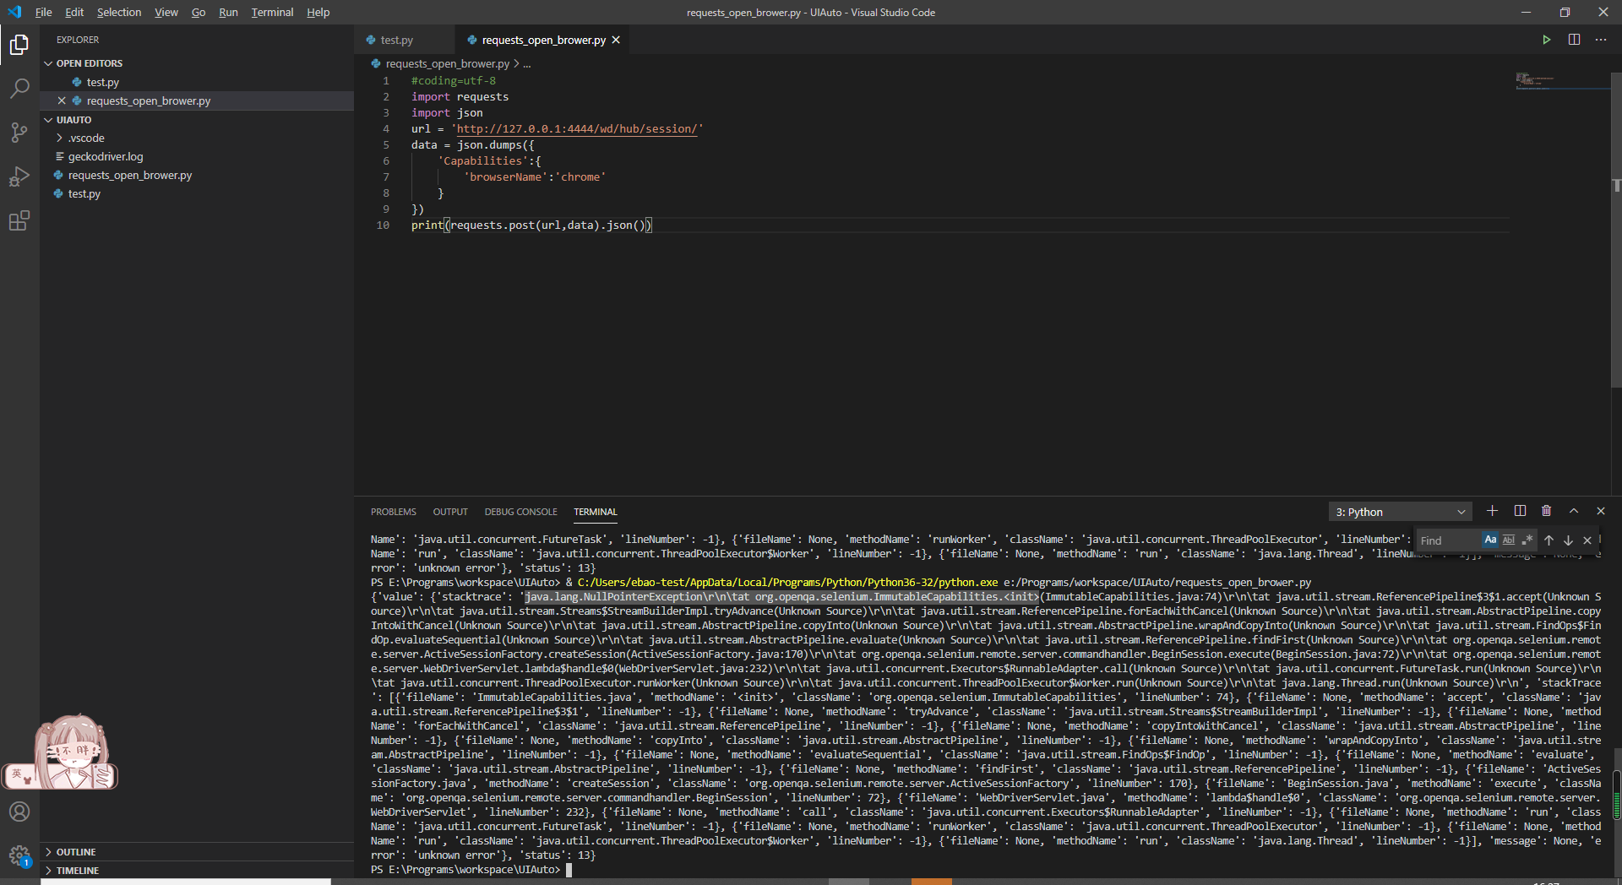Open the Run menu

[228, 12]
